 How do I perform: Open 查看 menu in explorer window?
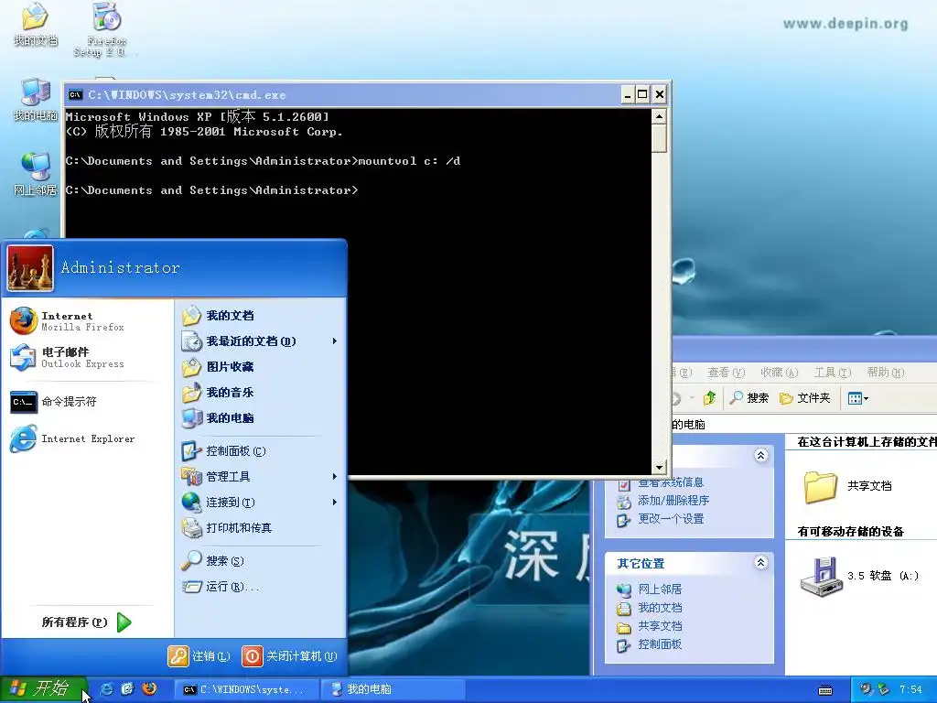726,373
